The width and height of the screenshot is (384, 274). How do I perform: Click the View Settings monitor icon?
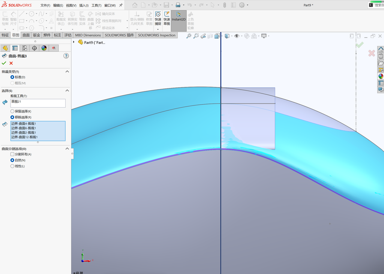tap(264, 36)
